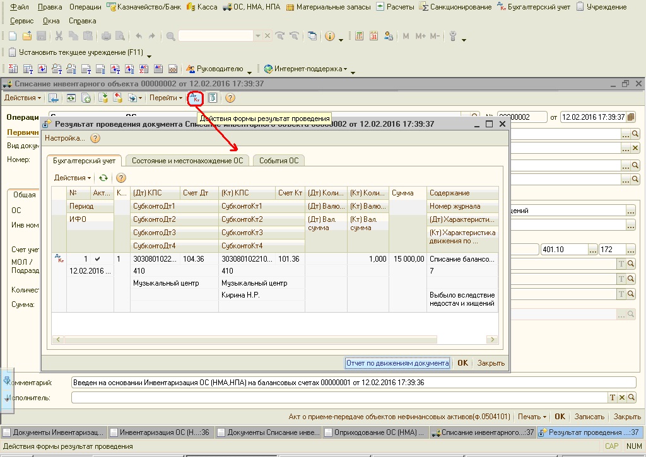The height and width of the screenshot is (457, 646).
Task: Click the refresh icon in Бухгалтерский учет tab
Action: tap(103, 178)
